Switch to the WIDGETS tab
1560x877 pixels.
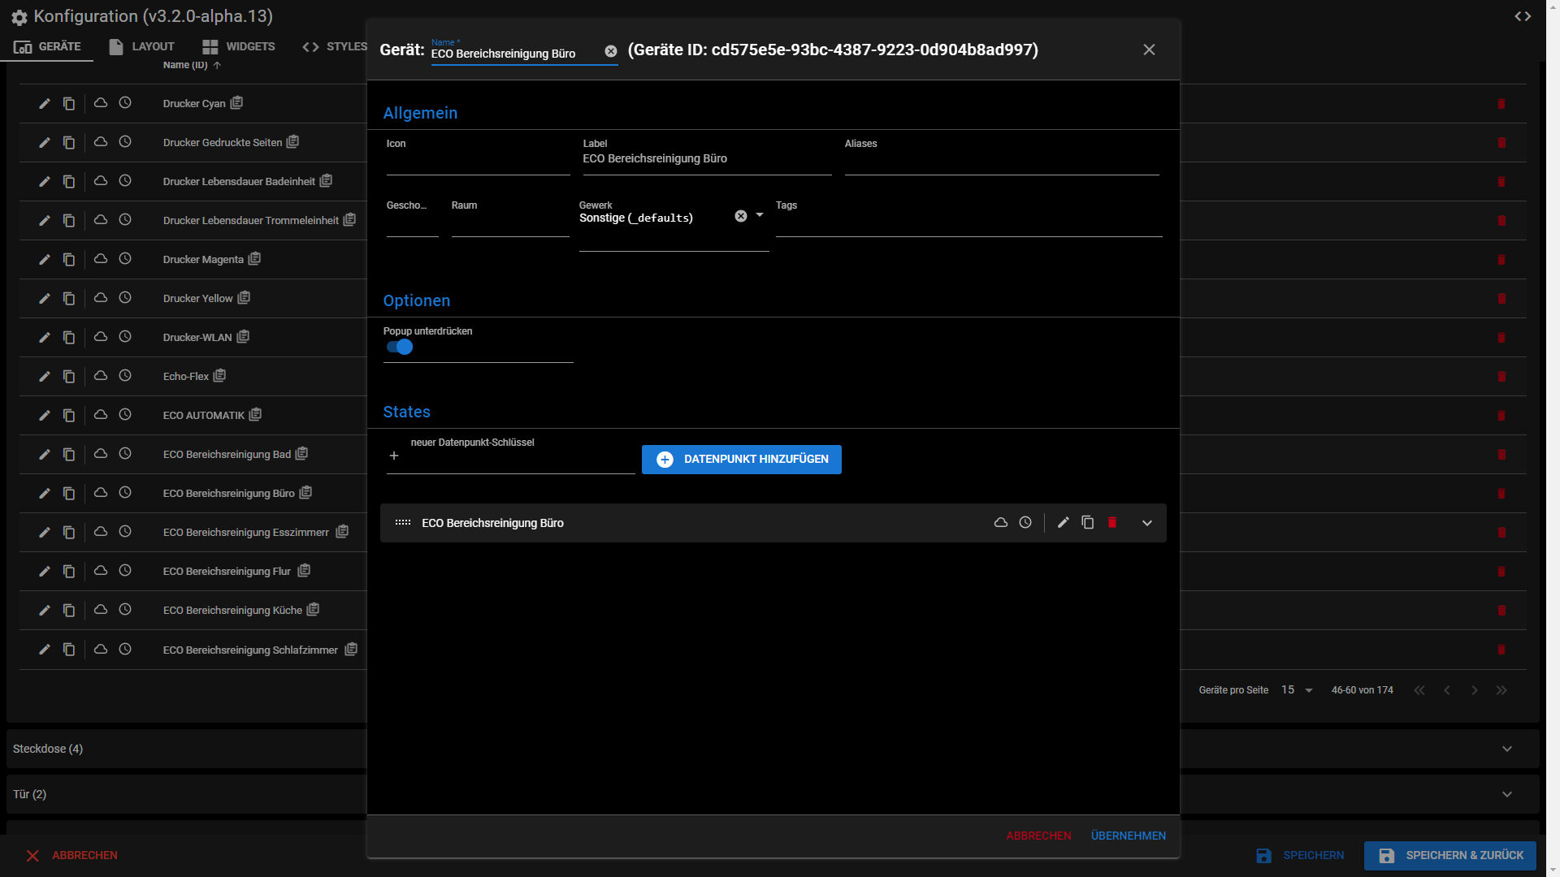tap(239, 46)
